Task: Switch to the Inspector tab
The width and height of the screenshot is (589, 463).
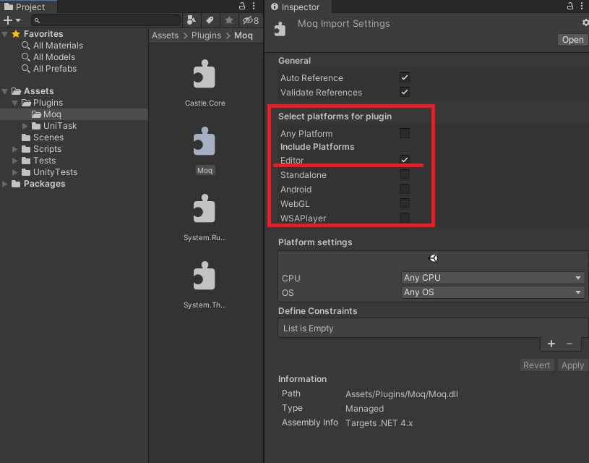Action: pyautogui.click(x=298, y=7)
